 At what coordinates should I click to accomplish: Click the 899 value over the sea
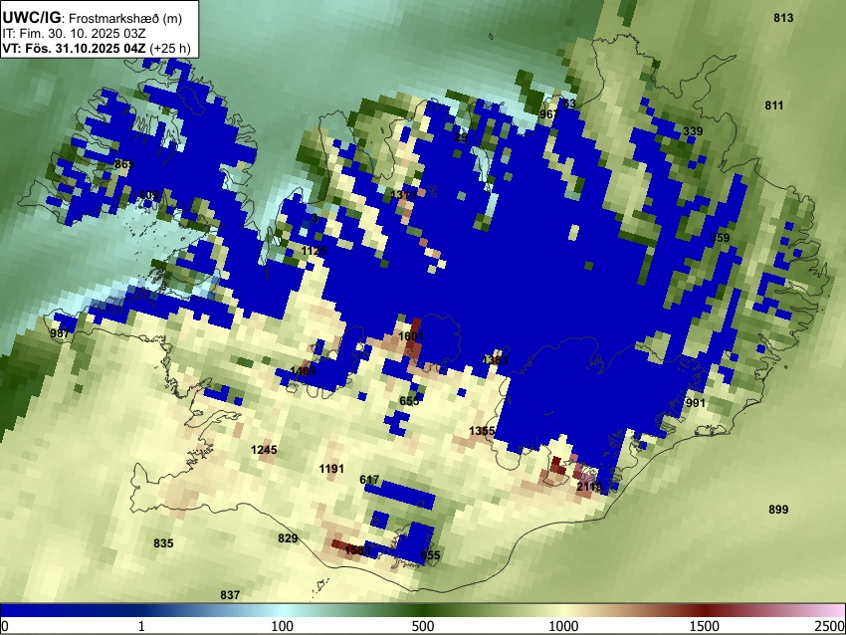[x=778, y=510]
